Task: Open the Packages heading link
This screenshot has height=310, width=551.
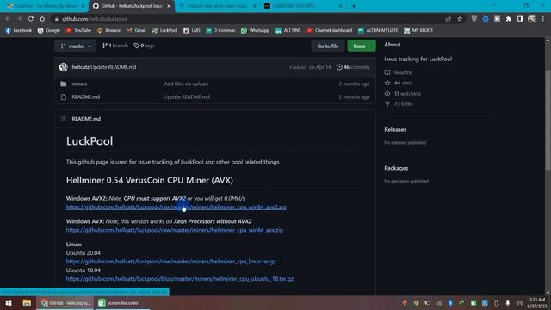Action: click(396, 168)
